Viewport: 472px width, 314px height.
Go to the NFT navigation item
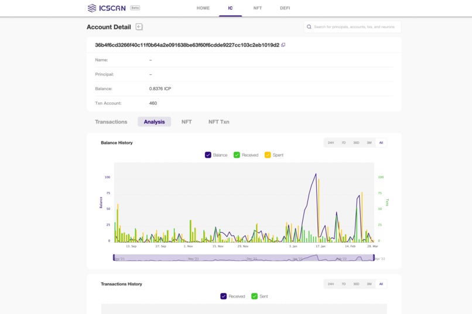(257, 8)
